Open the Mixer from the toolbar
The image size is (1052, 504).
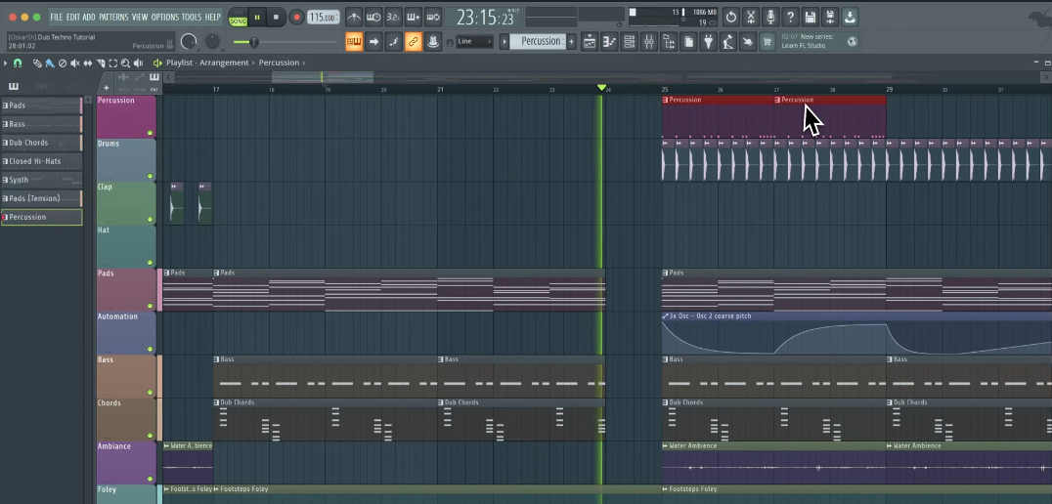(649, 42)
